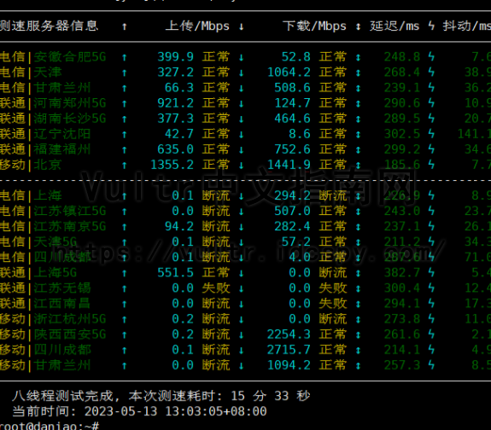Click the up-down arrow on 移动|四川成都 row
Screen dimensions: 491x430
pos(359,350)
